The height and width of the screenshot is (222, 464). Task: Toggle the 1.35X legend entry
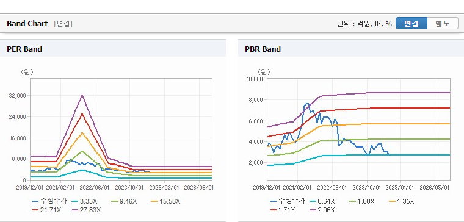pyautogui.click(x=402, y=201)
